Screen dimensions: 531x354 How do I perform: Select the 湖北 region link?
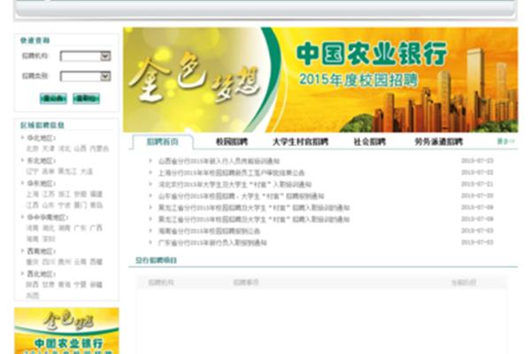click(49, 228)
